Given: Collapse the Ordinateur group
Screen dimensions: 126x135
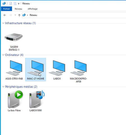Looking at the screenshot, I should click(3, 55).
